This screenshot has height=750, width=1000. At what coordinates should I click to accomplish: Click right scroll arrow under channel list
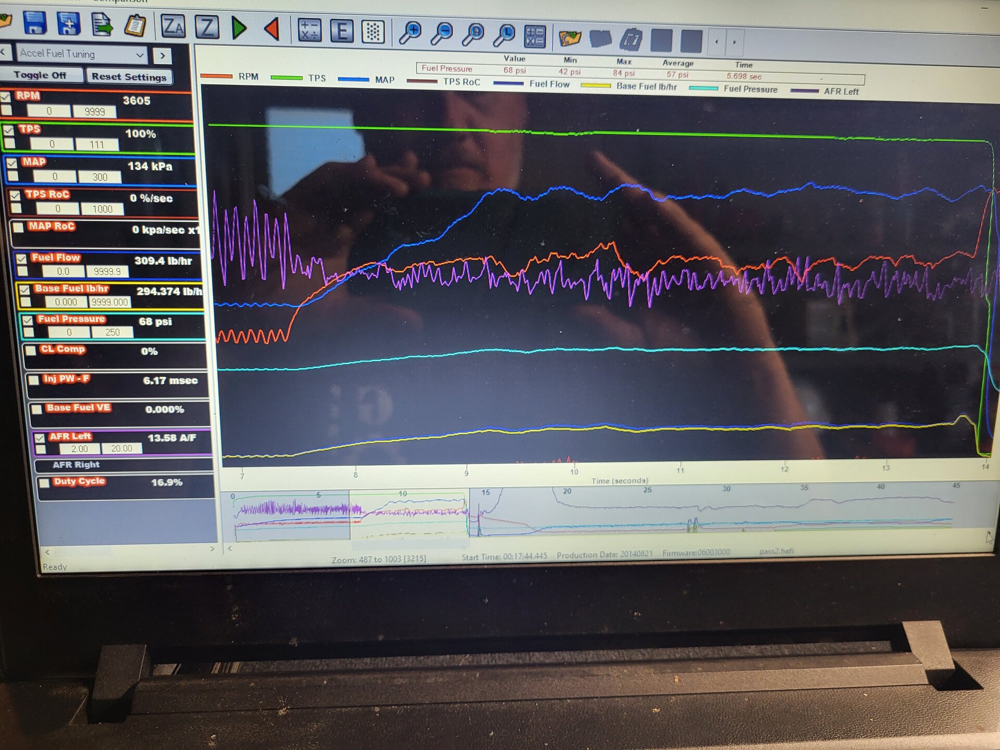212,548
